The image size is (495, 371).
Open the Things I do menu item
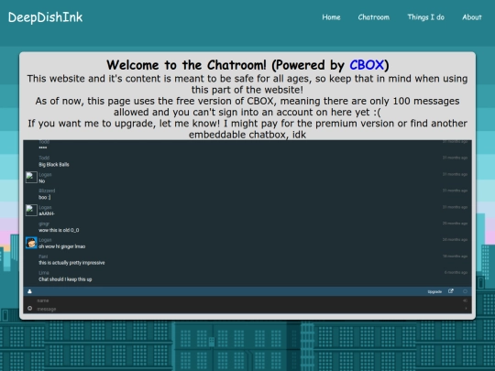[x=425, y=17]
